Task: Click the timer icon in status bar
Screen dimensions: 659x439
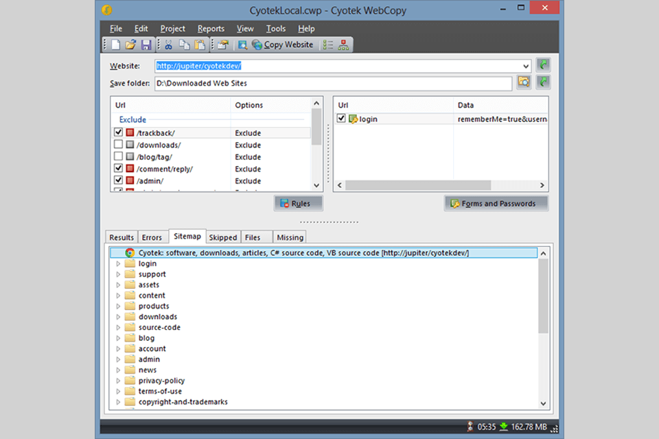Action: click(x=470, y=427)
